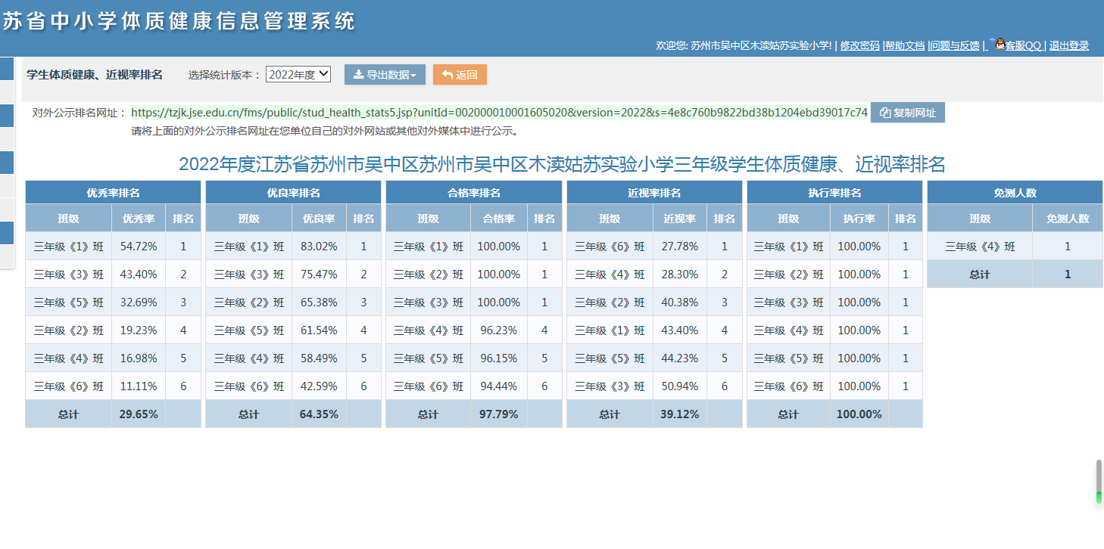Click the 29.65% total excellent rate
Image resolution: width=1104 pixels, height=549 pixels.
(139, 414)
